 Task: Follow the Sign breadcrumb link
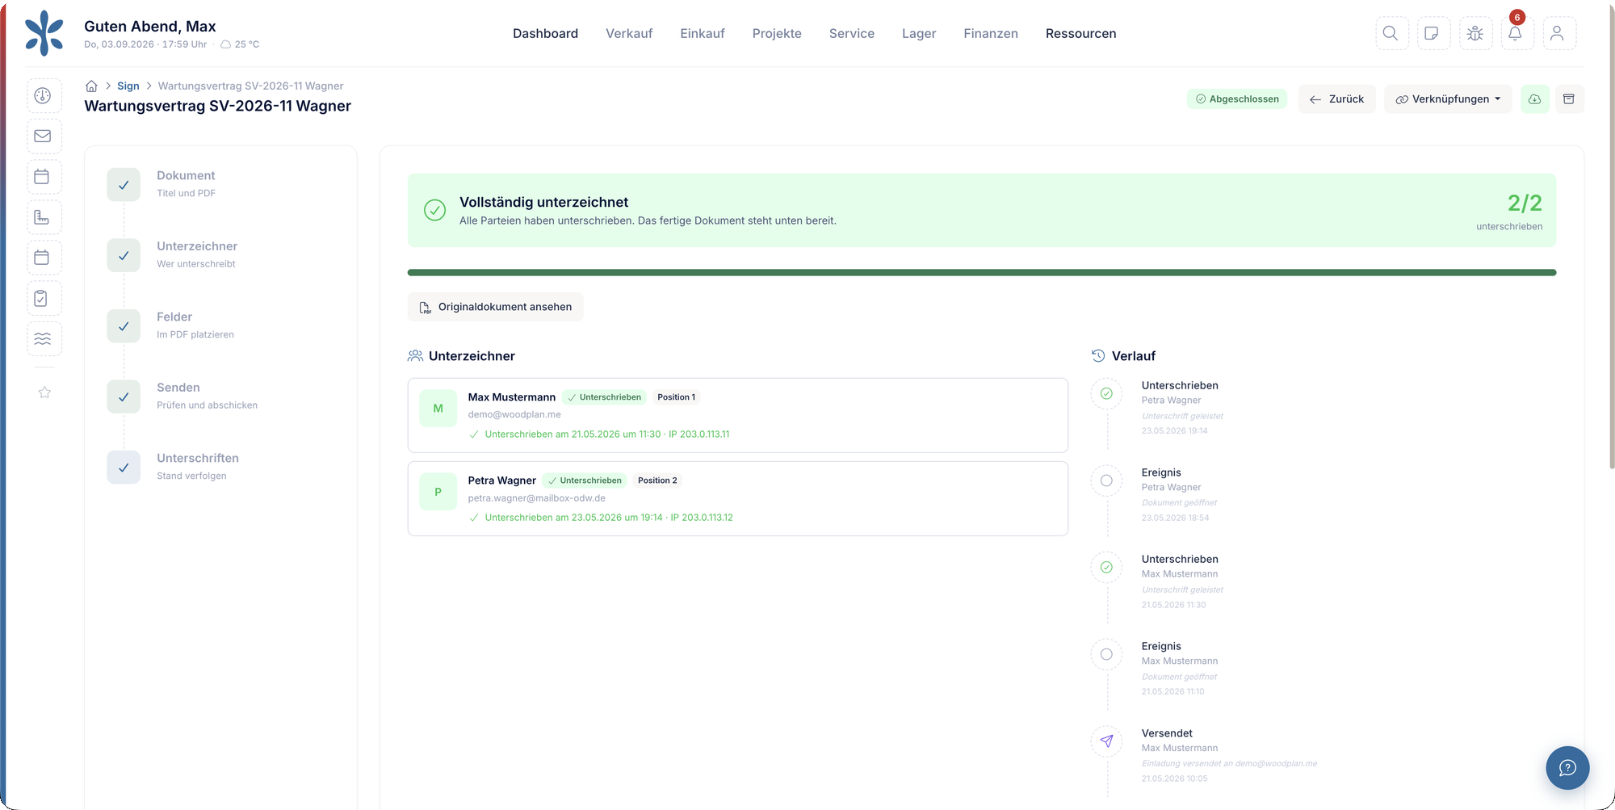(x=128, y=86)
